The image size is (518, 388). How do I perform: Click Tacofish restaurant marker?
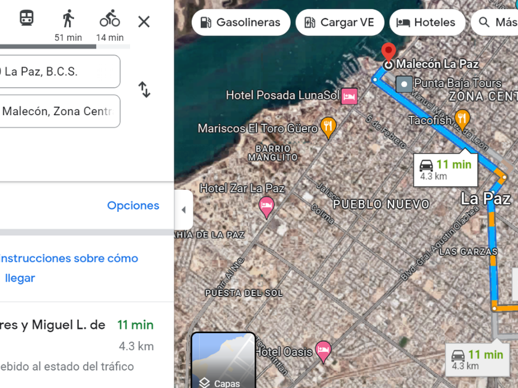[x=462, y=119]
